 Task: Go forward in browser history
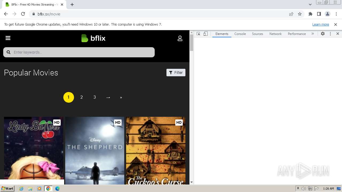pos(14,14)
